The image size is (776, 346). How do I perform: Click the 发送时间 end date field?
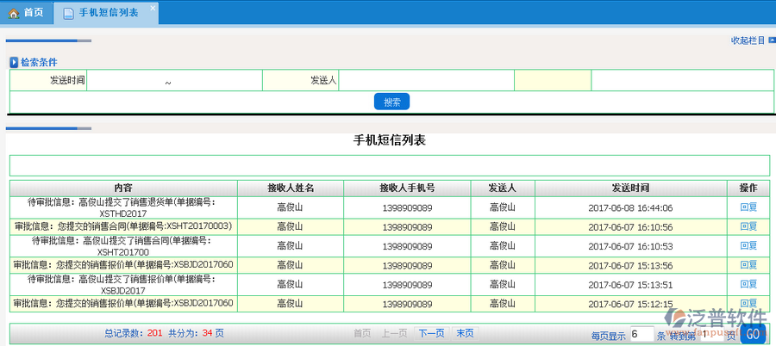[x=216, y=80]
